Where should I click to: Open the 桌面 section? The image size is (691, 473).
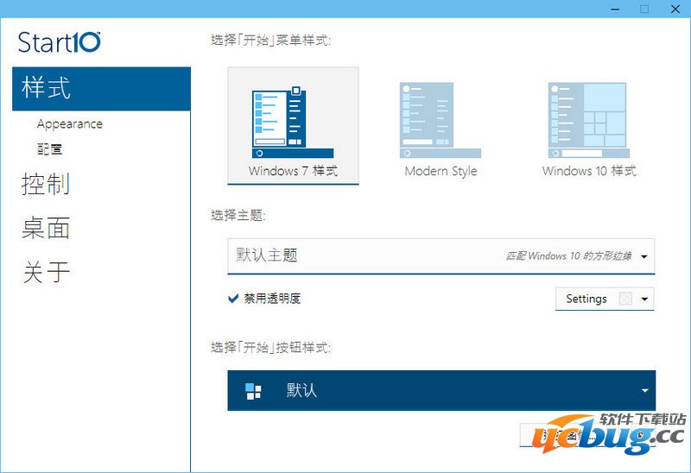[46, 228]
